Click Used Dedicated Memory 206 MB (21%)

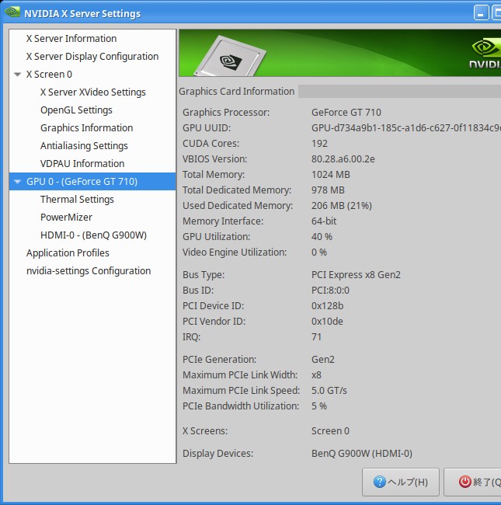[342, 206]
